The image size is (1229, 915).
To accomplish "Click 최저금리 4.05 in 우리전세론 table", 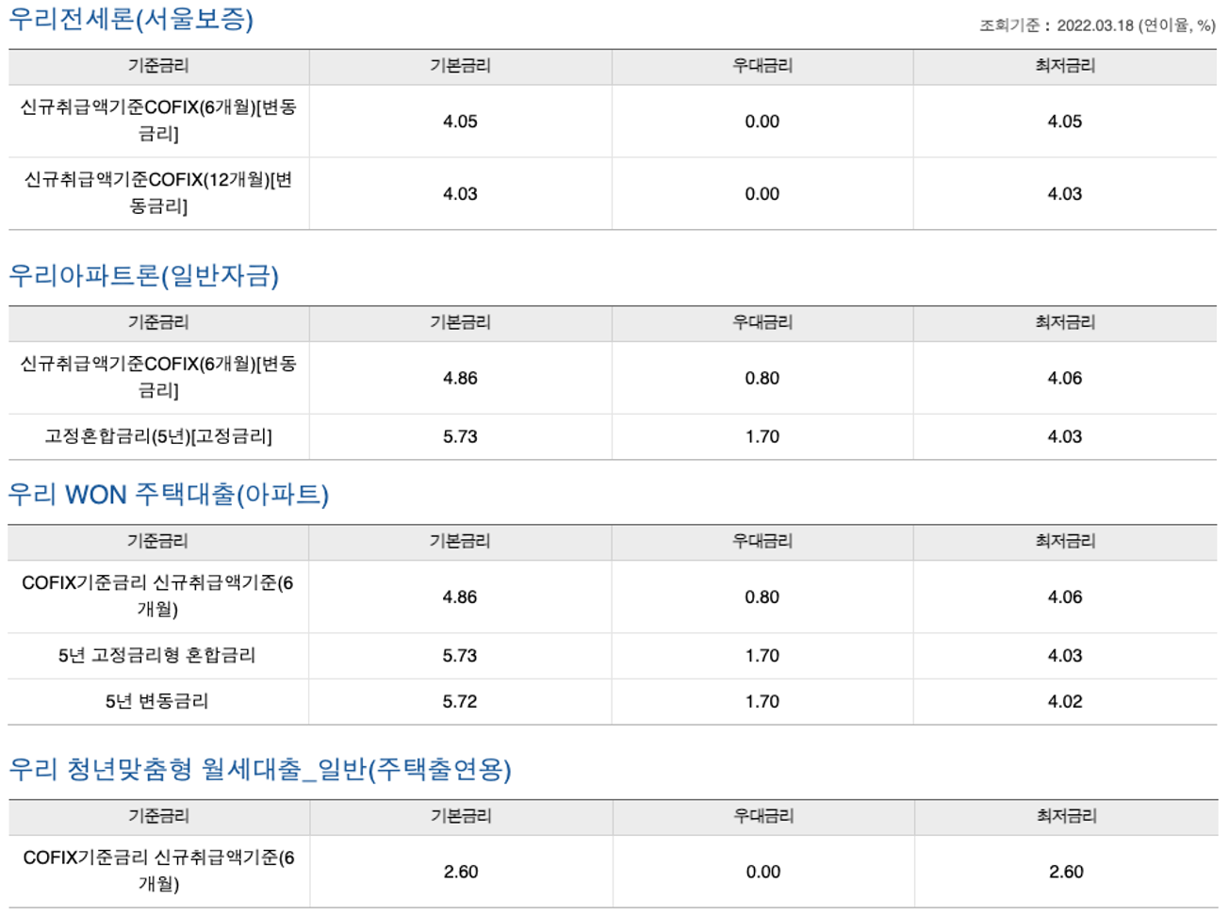I will [x=1065, y=122].
